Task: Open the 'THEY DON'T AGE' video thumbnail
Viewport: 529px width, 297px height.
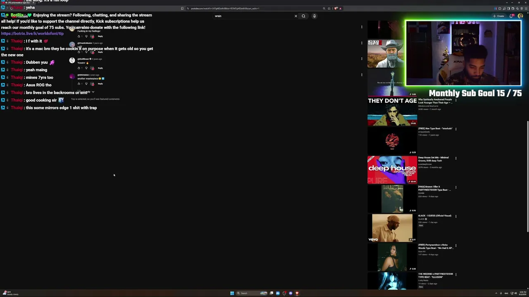Action: click(392, 111)
